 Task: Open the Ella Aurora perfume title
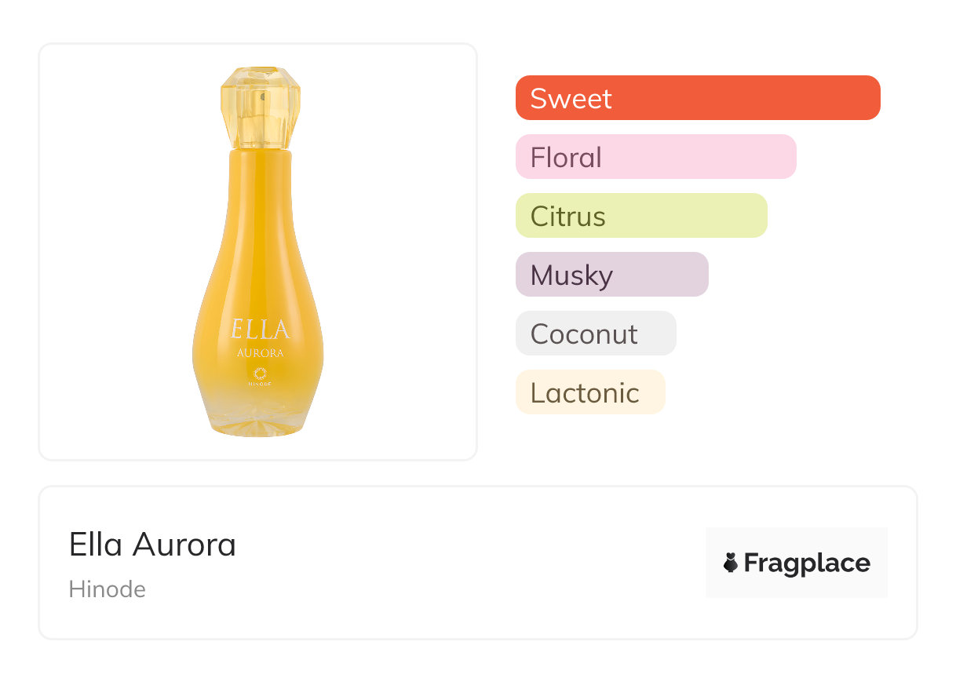(x=152, y=545)
